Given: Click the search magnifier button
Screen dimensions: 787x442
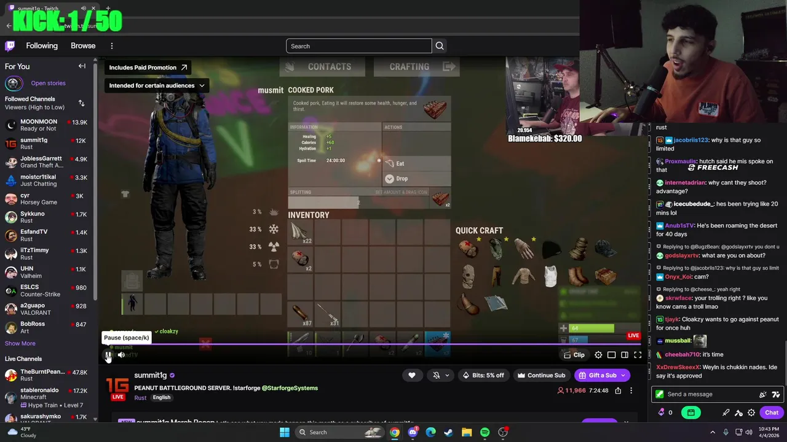Looking at the screenshot, I should 440,46.
